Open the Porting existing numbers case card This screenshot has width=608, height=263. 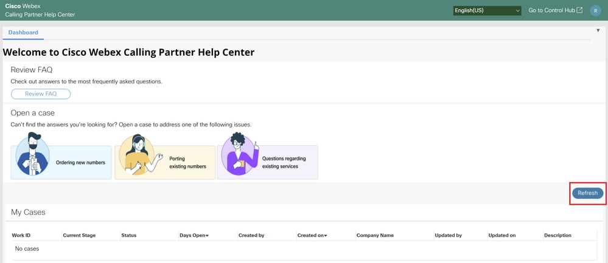[165, 162]
